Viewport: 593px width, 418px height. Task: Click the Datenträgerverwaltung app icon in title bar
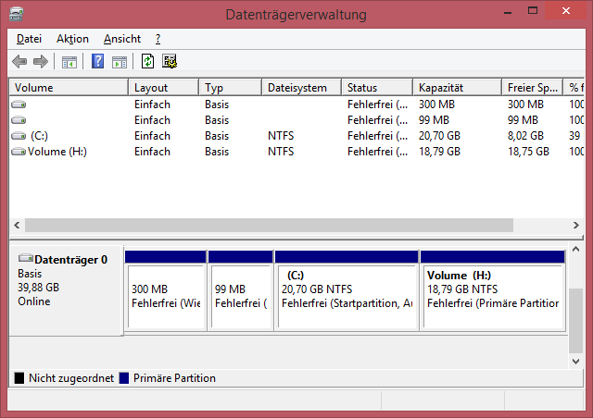[x=17, y=15]
